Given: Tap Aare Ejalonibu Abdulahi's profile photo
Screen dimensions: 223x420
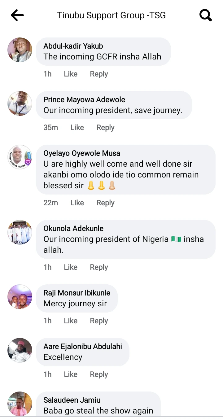Looking at the screenshot, I should (x=20, y=350).
